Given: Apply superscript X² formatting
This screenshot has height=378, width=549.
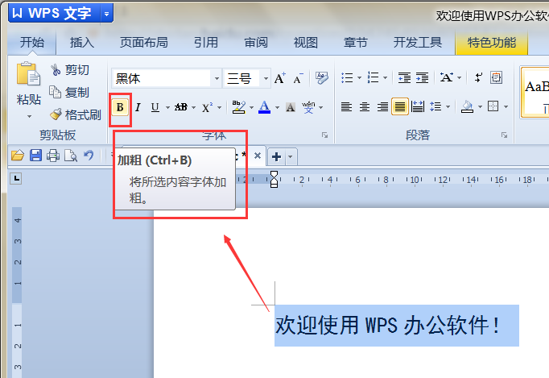Looking at the screenshot, I should pyautogui.click(x=207, y=107).
